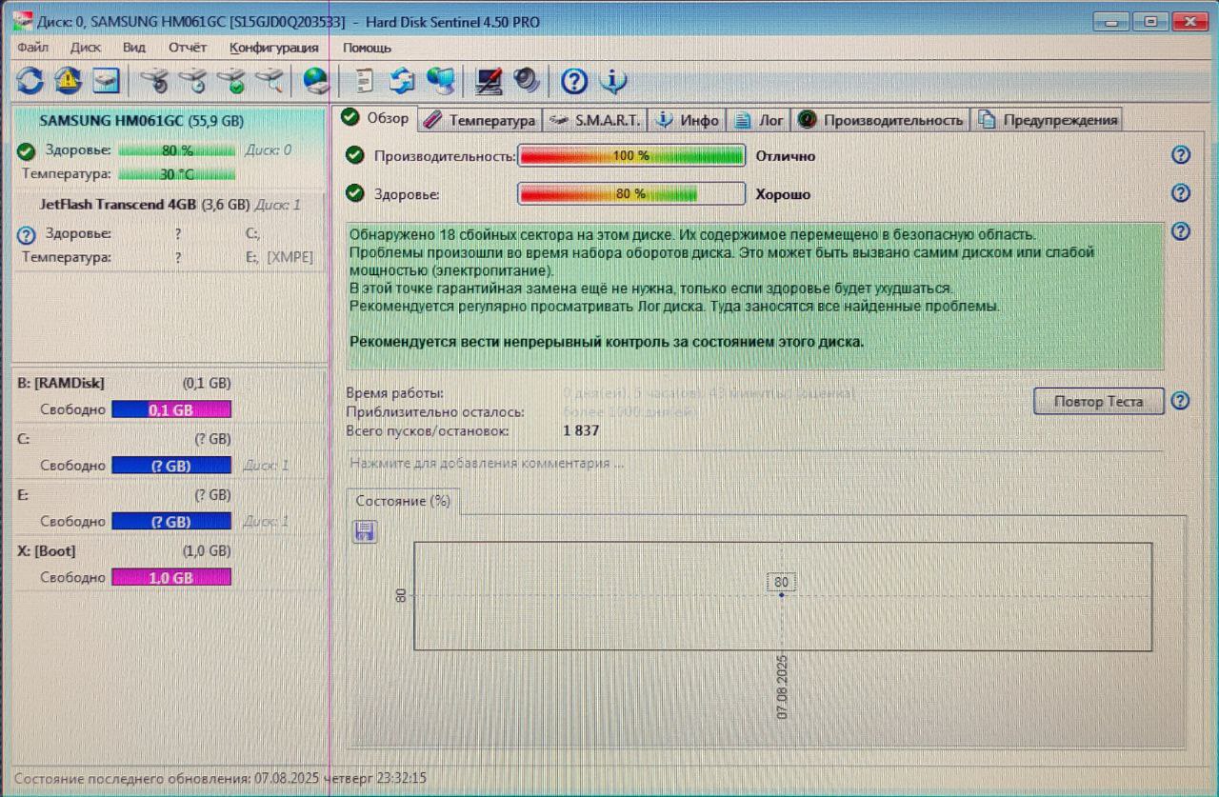Open the Вид menu

coord(134,47)
